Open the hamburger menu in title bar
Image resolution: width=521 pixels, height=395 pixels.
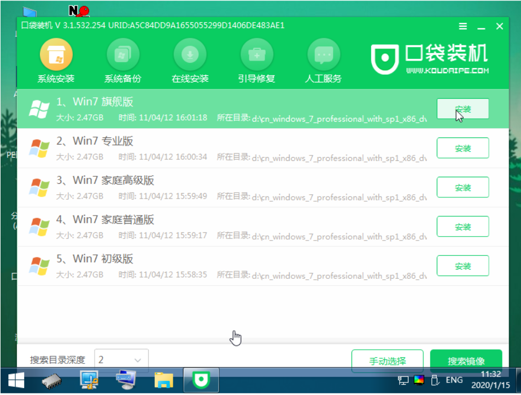coord(463,26)
